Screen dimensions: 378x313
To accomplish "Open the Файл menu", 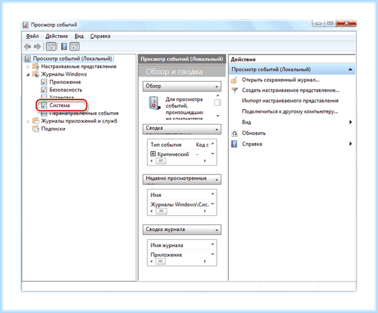I will coord(32,36).
